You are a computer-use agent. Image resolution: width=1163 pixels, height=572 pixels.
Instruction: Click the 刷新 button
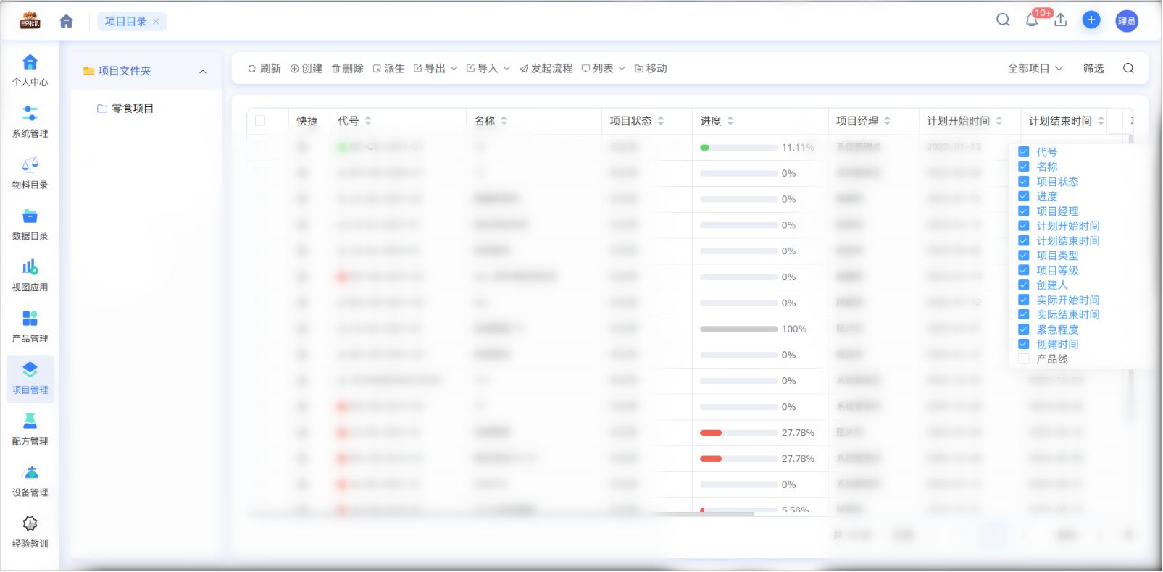click(x=264, y=68)
